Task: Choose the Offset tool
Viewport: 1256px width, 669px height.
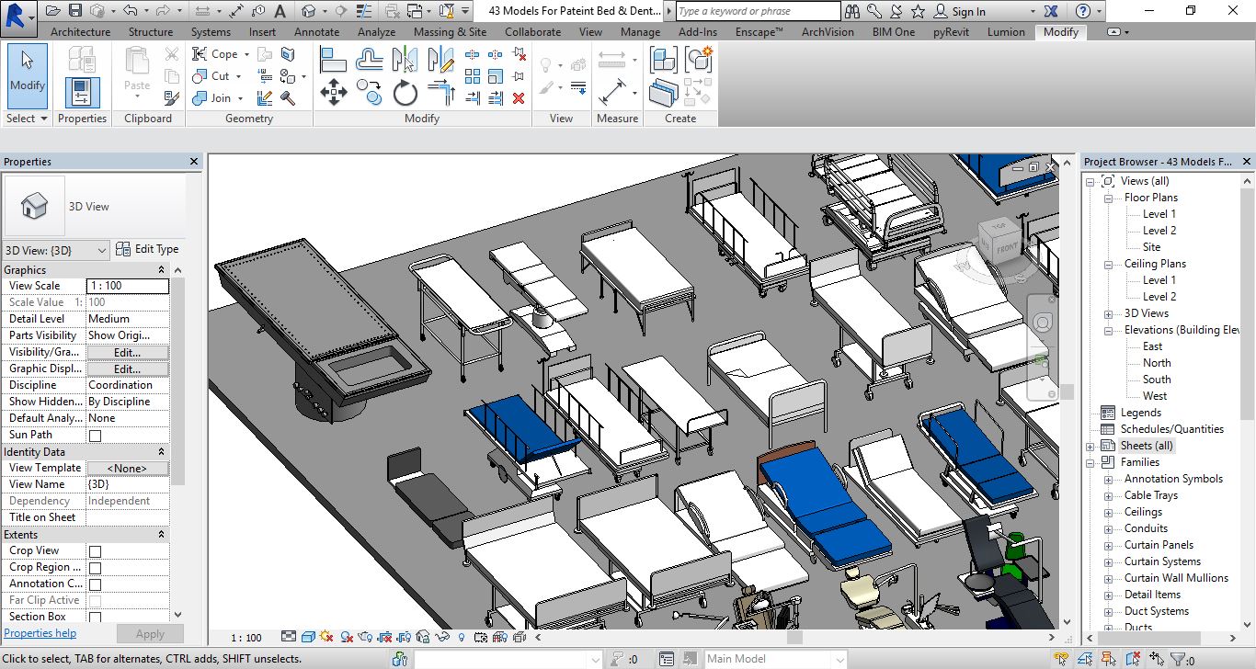Action: pos(370,61)
